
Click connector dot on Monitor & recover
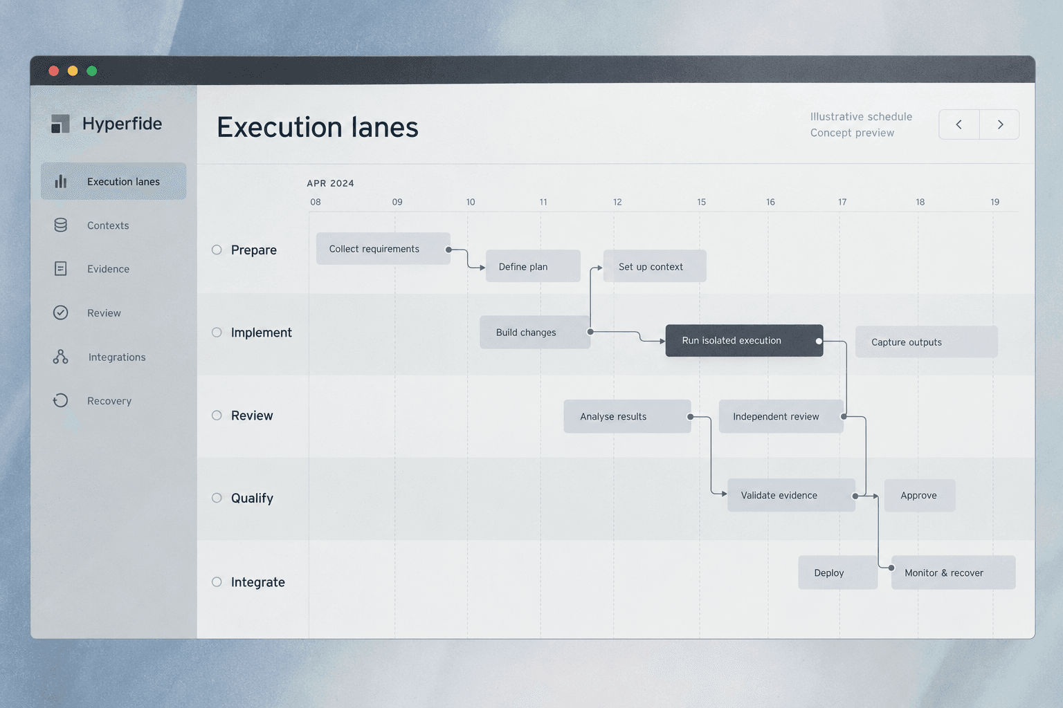[x=891, y=568]
